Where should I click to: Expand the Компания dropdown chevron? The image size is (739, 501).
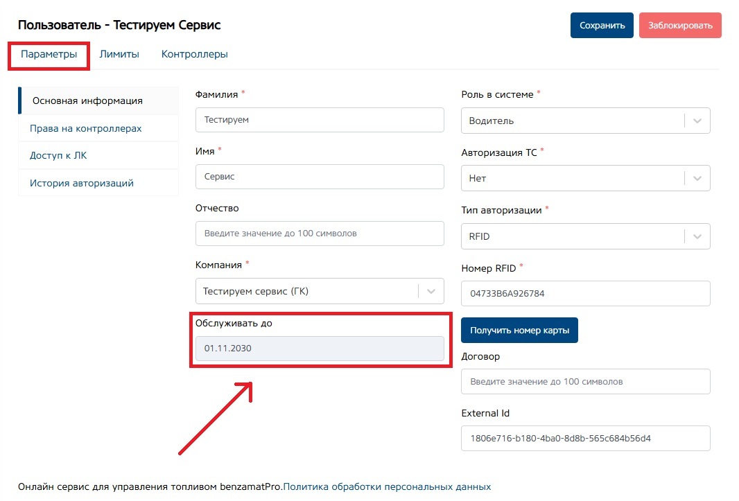431,291
